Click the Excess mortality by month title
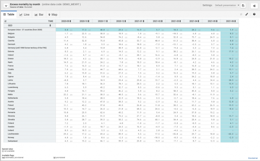 [x=25, y=4]
